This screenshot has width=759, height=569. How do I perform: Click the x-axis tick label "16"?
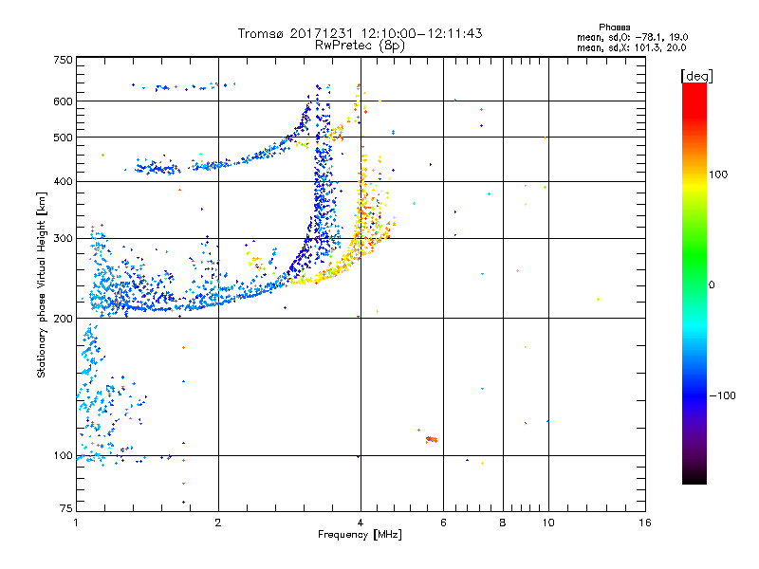[x=645, y=523]
